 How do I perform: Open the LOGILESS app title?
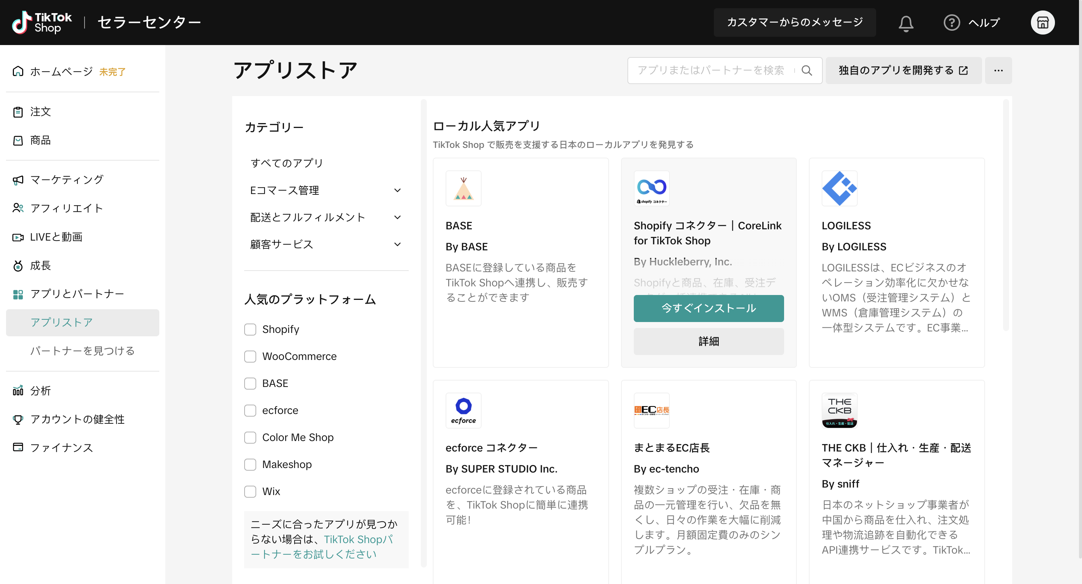coord(846,226)
